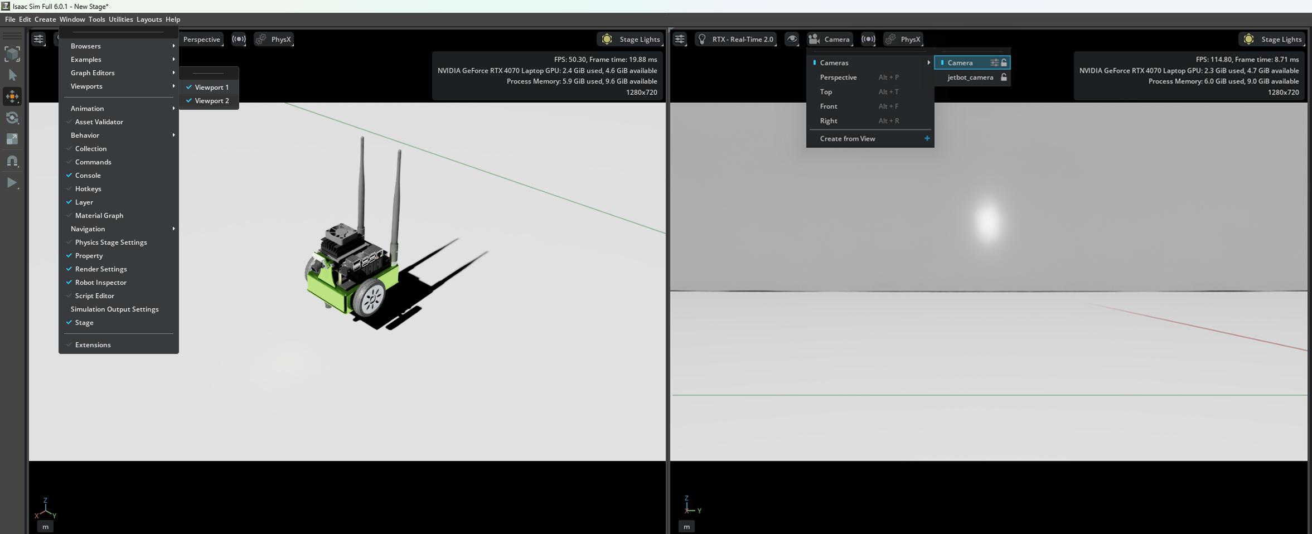
Task: Open Simulation Output Settings
Action: [119, 309]
